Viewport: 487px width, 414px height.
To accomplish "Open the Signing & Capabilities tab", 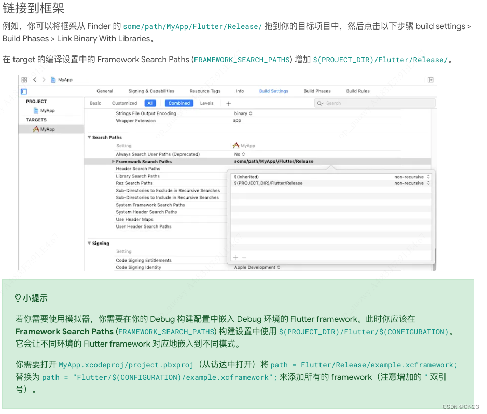I will 151,91.
